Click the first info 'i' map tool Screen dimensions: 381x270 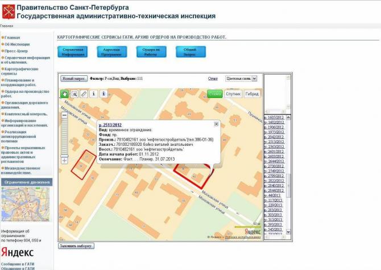tap(93, 93)
